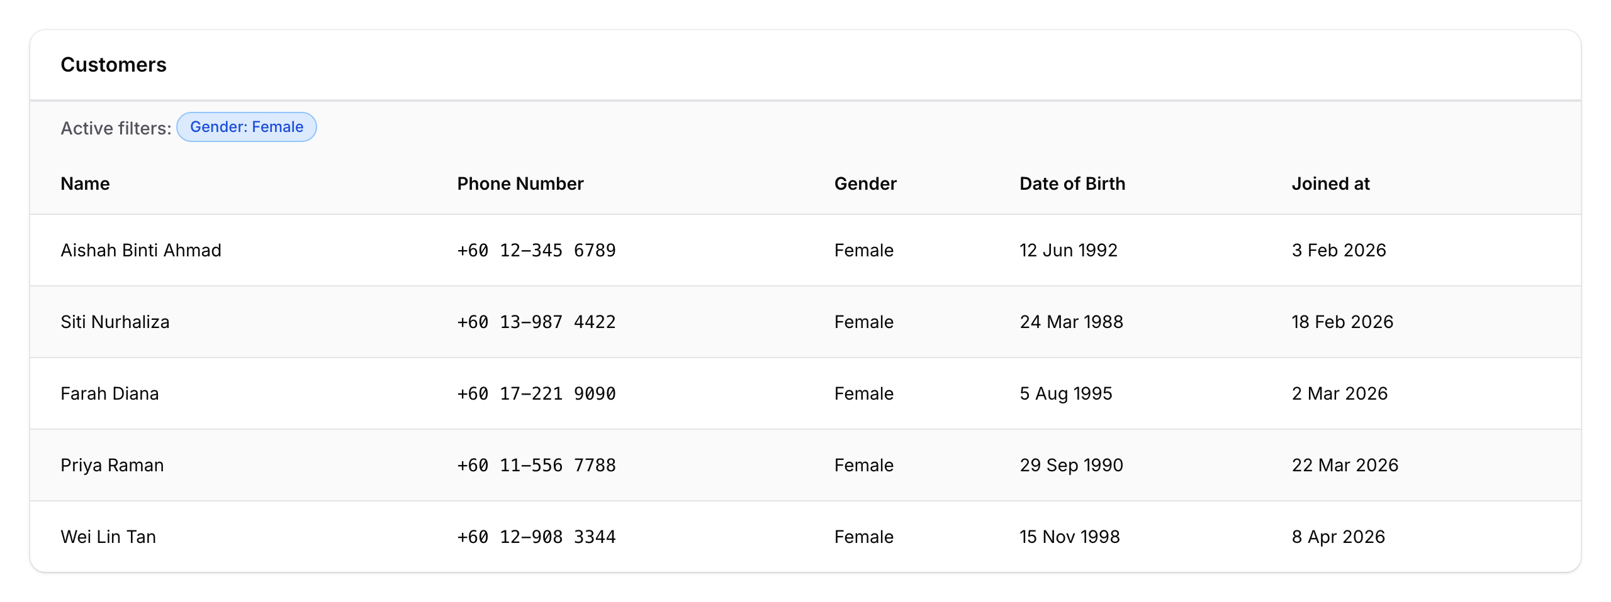Click phone number +60 12-345 6789
Image resolution: width=1611 pixels, height=602 pixels.
tap(537, 250)
